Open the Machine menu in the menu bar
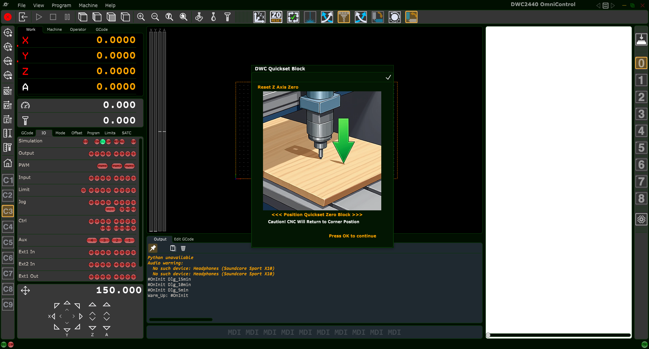649x349 pixels. (88, 5)
